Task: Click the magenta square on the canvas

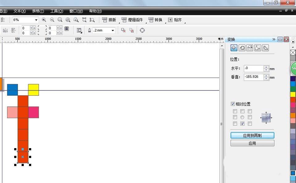Action: pyautogui.click(x=34, y=112)
